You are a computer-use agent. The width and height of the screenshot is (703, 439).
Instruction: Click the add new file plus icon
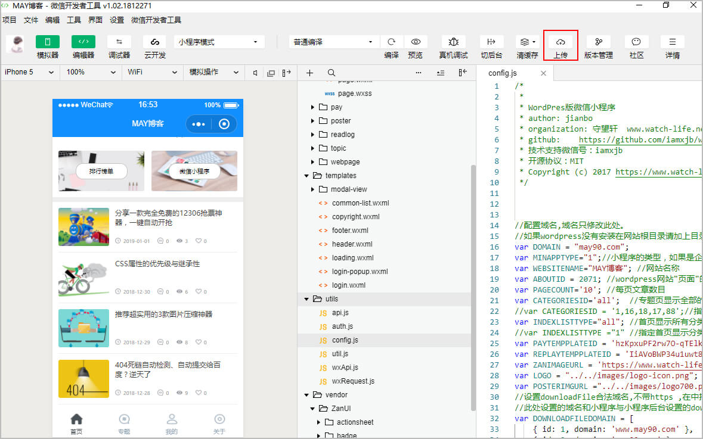(309, 73)
